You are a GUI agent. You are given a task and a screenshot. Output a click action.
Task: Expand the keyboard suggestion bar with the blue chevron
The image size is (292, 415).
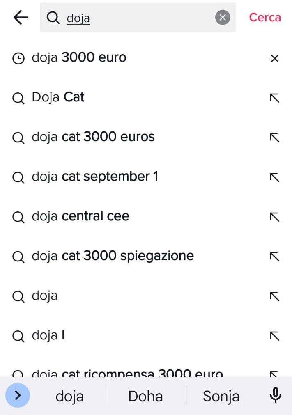pyautogui.click(x=18, y=395)
